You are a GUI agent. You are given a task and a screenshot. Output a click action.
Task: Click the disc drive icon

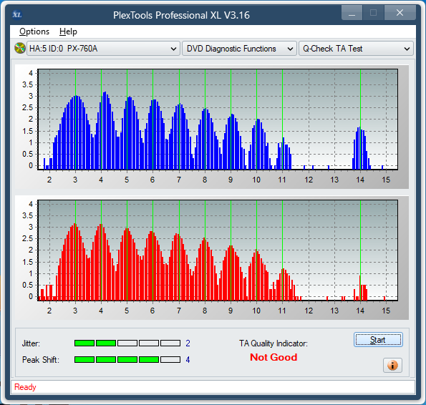pyautogui.click(x=20, y=49)
